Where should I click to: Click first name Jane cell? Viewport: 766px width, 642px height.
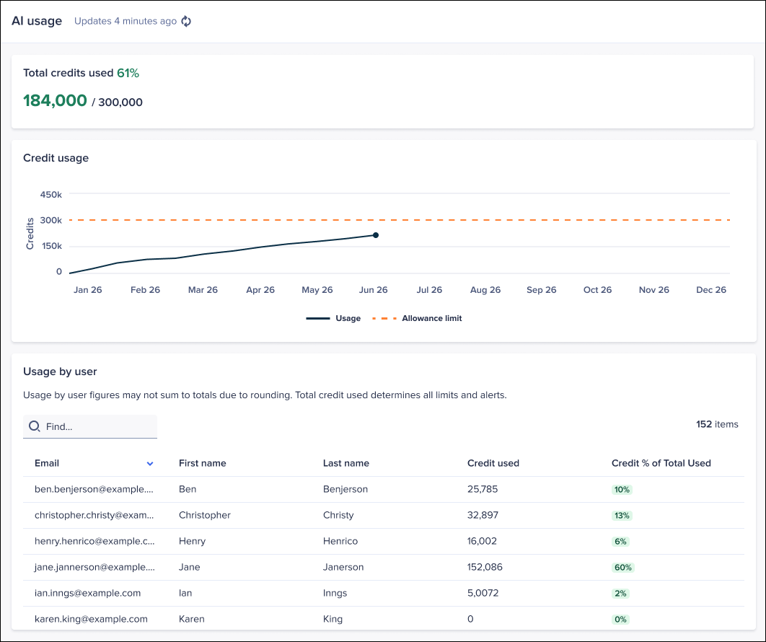point(190,567)
